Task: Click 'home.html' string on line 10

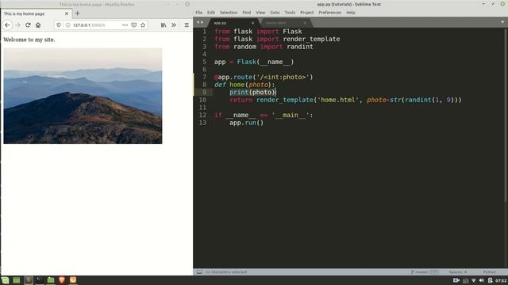Action: 338,100
